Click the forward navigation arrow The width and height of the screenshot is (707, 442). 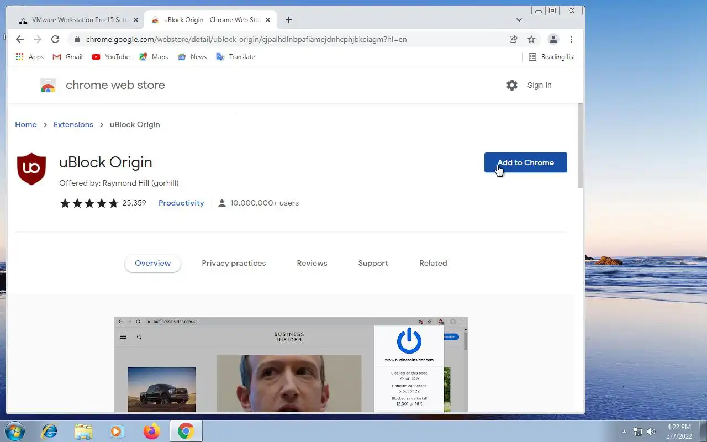(x=38, y=39)
